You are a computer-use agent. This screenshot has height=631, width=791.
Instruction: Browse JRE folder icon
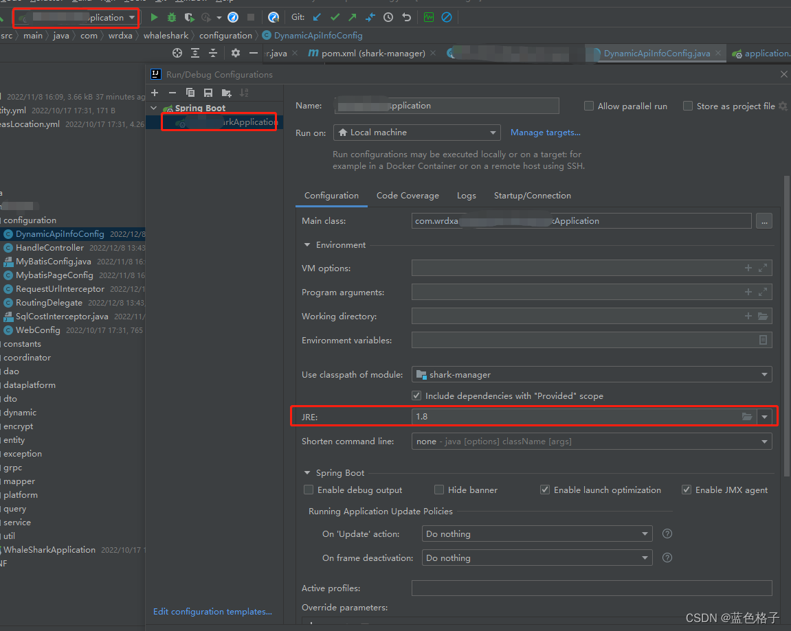pyautogui.click(x=747, y=417)
